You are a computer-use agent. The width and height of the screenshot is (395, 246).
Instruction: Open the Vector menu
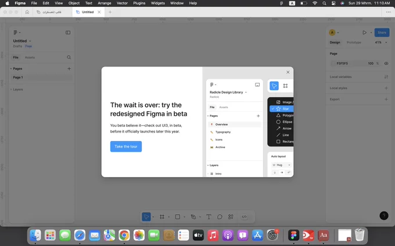tap(122, 3)
